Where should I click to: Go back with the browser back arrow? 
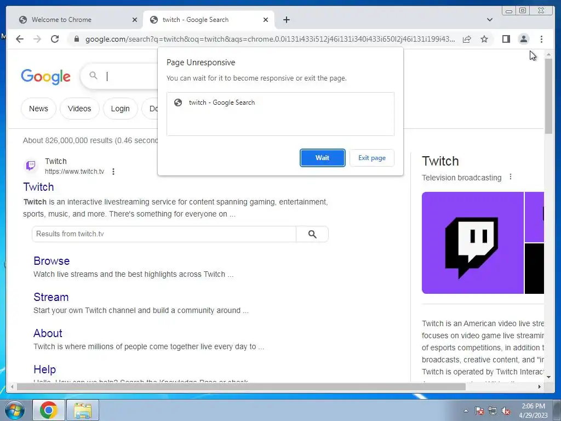20,39
